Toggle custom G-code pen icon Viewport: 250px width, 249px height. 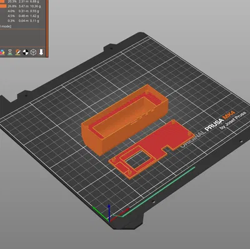[x=18, y=52]
